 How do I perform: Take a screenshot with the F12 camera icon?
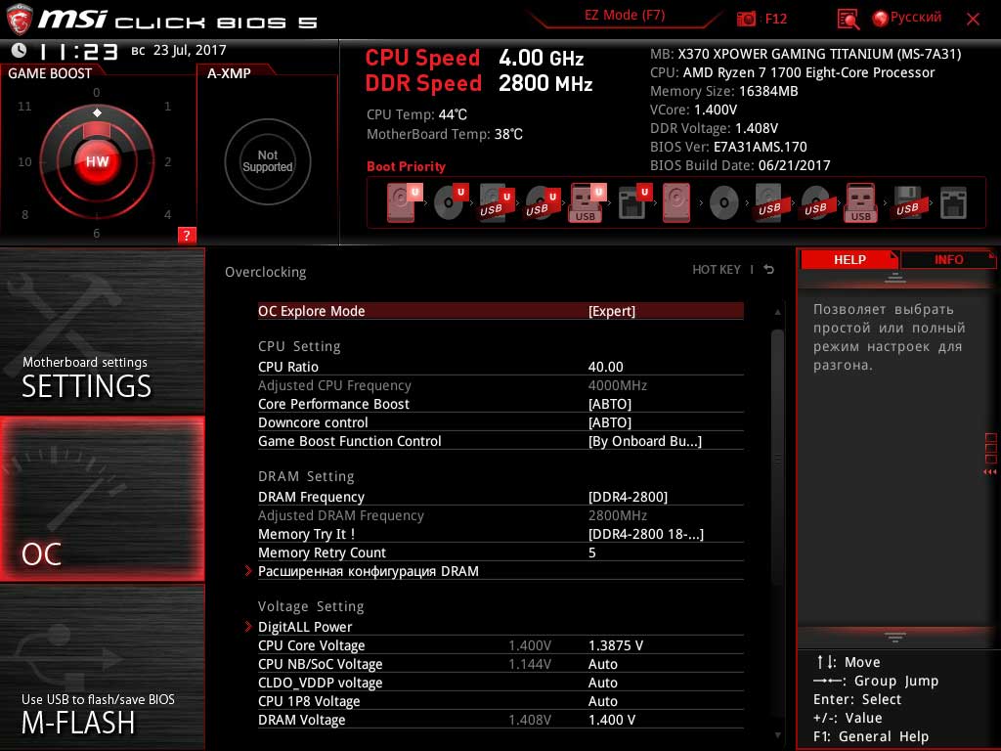(746, 20)
